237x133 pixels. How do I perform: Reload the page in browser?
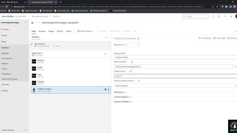pos(7,7)
